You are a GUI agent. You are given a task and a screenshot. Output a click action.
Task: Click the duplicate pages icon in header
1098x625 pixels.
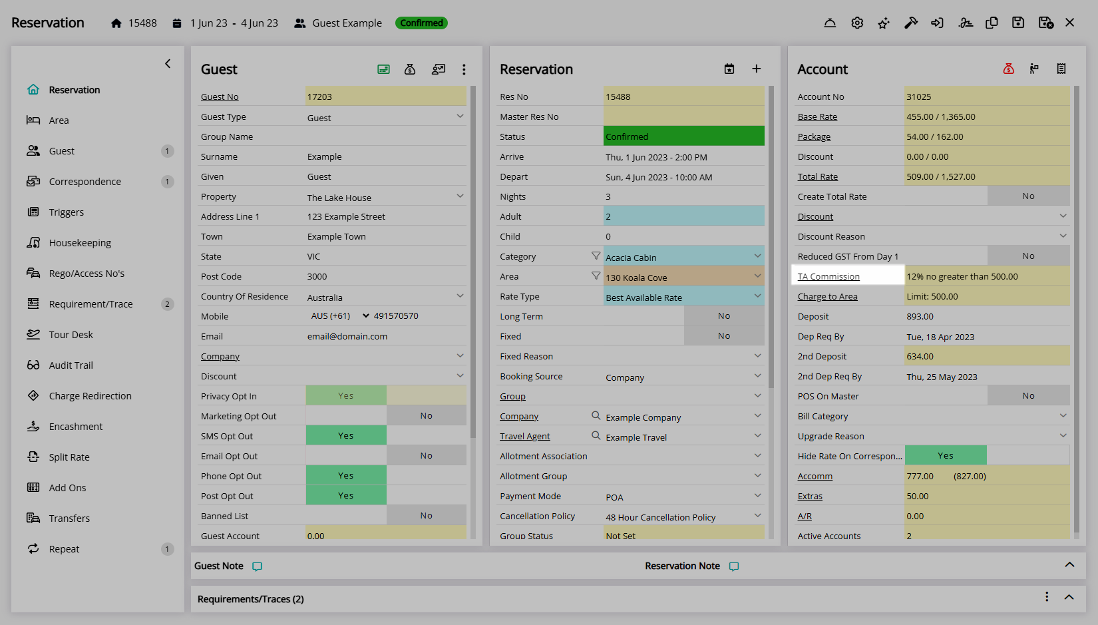992,23
